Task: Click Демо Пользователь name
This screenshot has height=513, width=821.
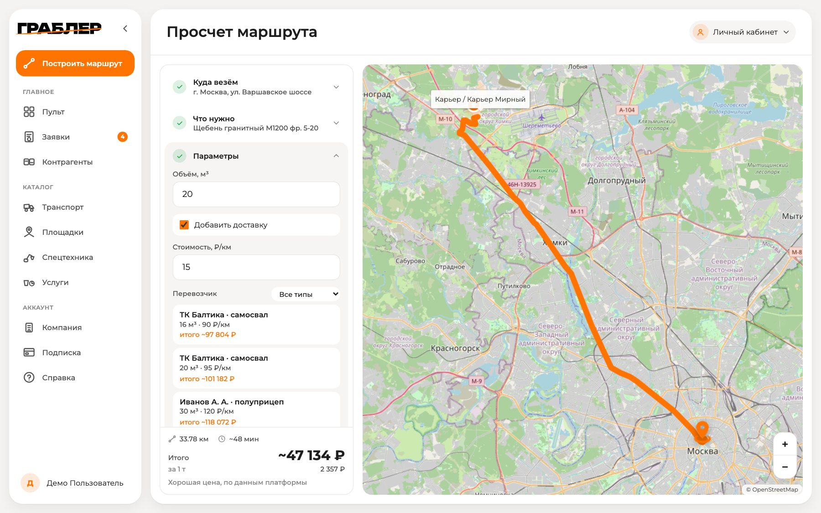Action: (85, 483)
